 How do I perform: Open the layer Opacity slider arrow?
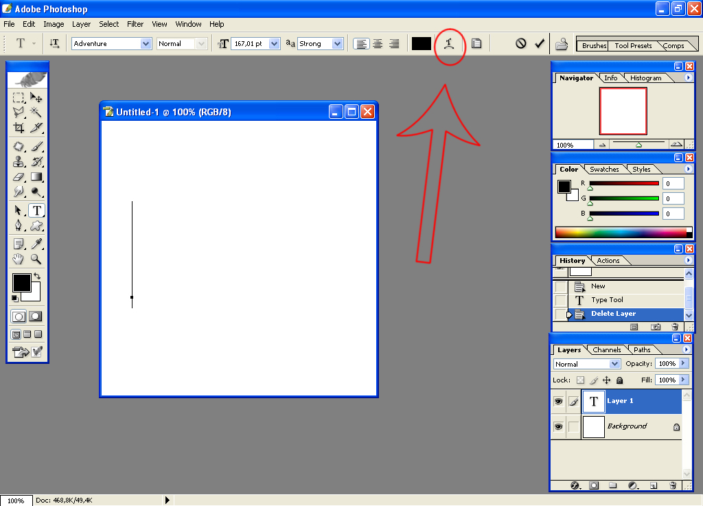683,363
